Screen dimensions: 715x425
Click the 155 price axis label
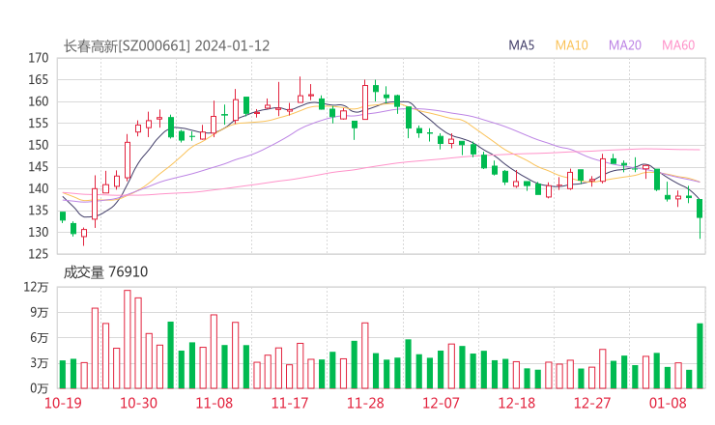(x=39, y=124)
